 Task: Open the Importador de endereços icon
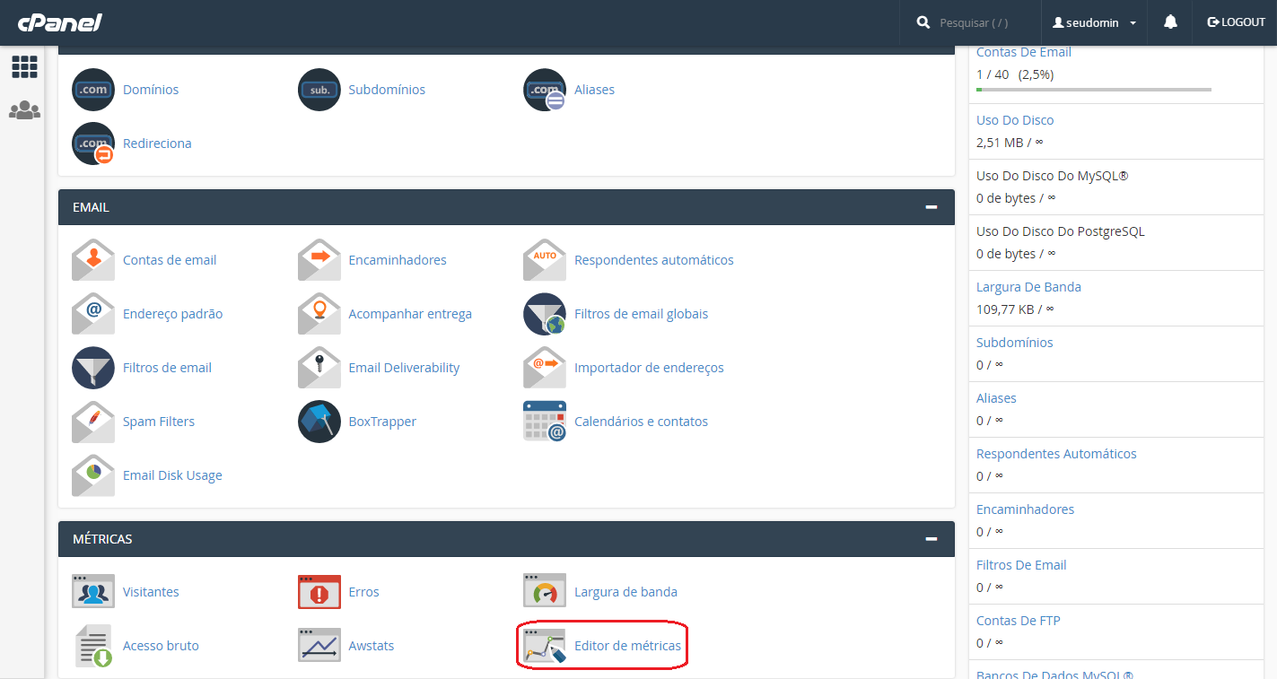click(x=545, y=368)
